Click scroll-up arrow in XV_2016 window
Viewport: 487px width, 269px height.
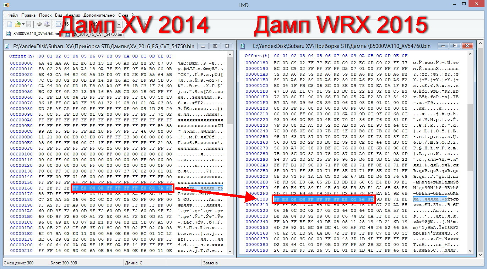[x=230, y=54]
